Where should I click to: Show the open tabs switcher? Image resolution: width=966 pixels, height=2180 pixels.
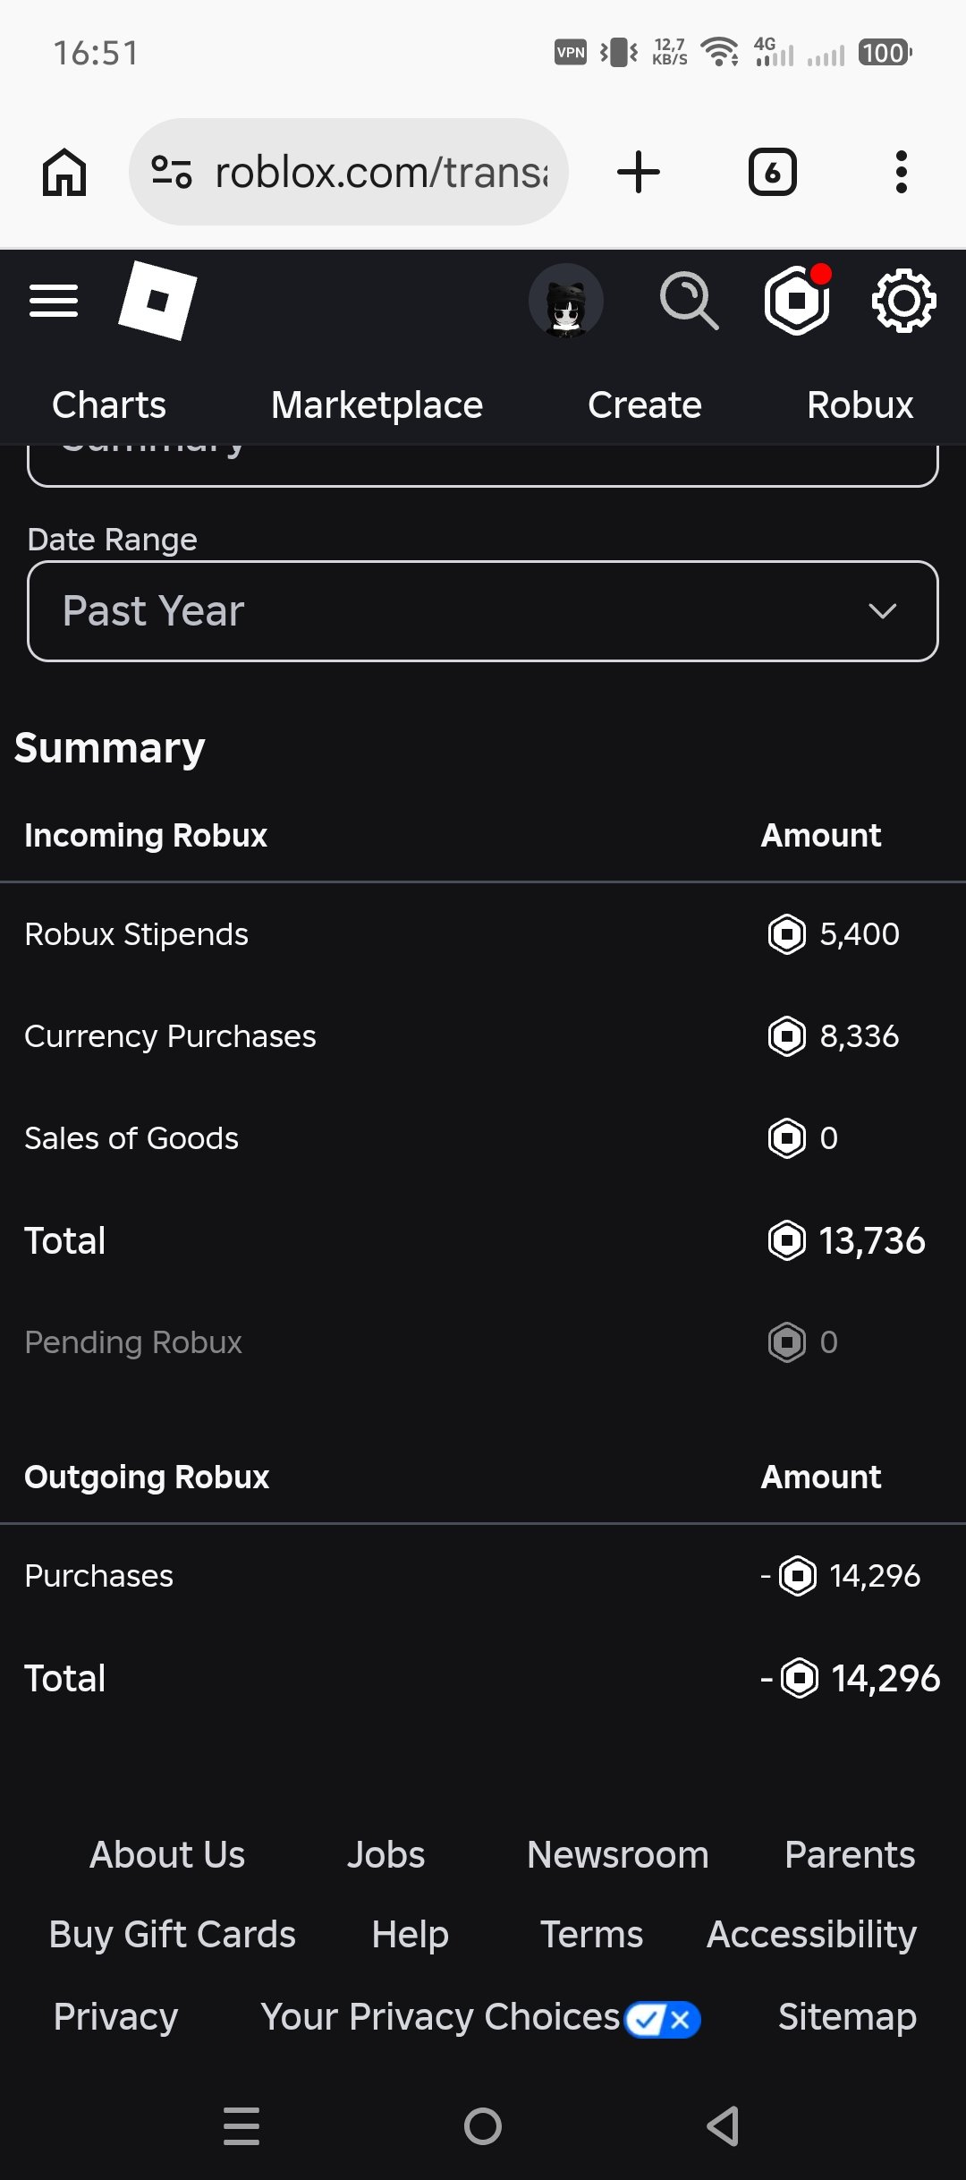[x=772, y=172]
